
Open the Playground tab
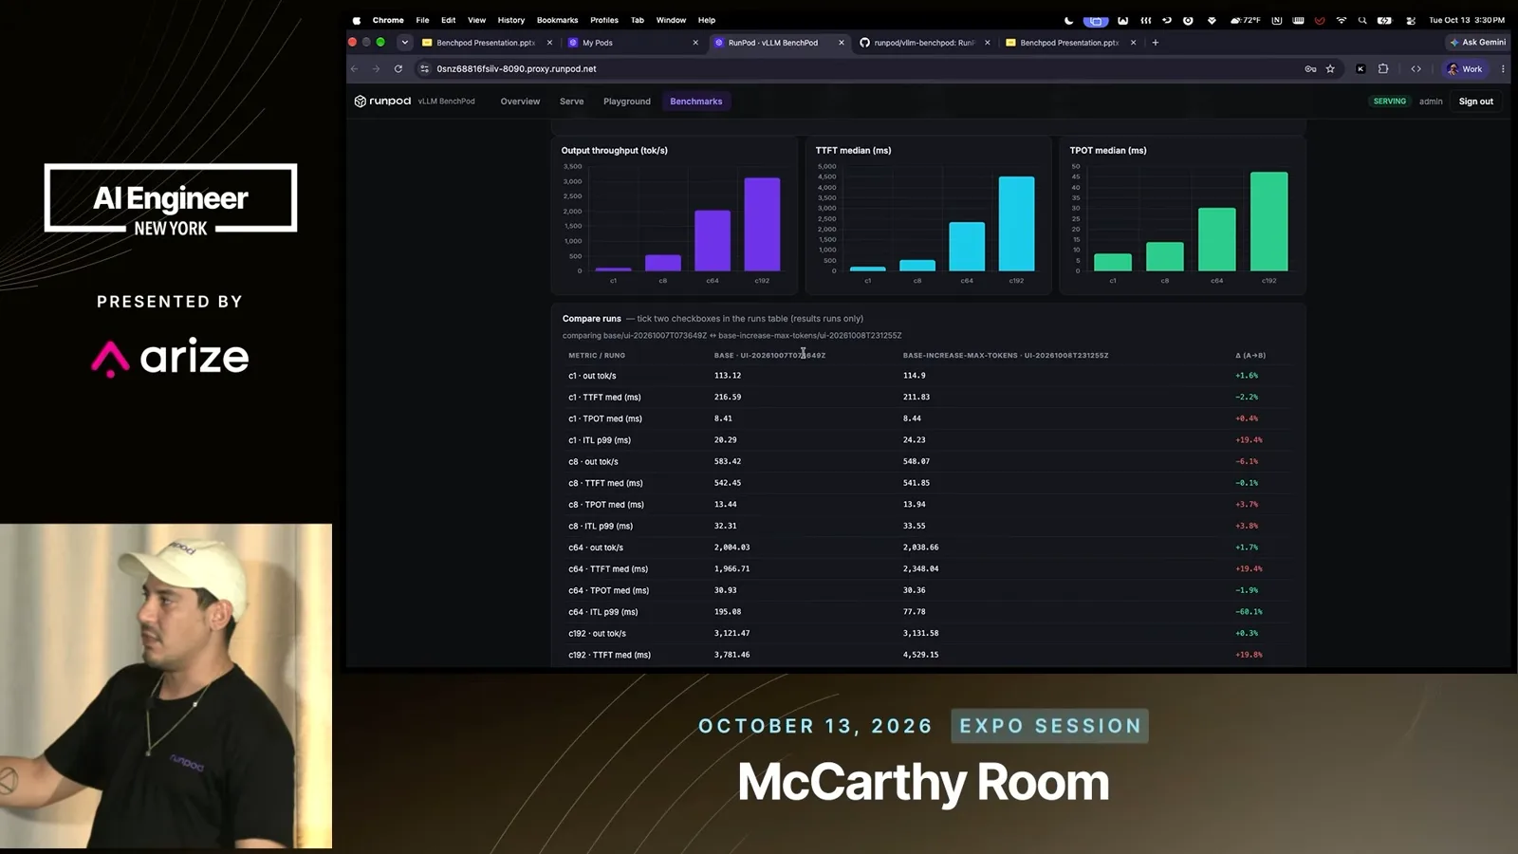click(626, 102)
